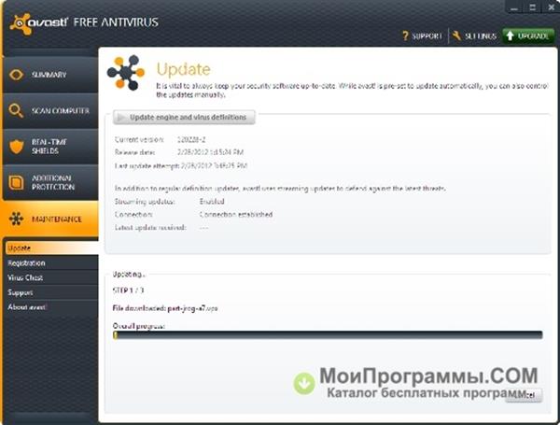Click the Maintenance sidebar tab label
Viewport: 560px width, 425px height.
[x=56, y=220]
